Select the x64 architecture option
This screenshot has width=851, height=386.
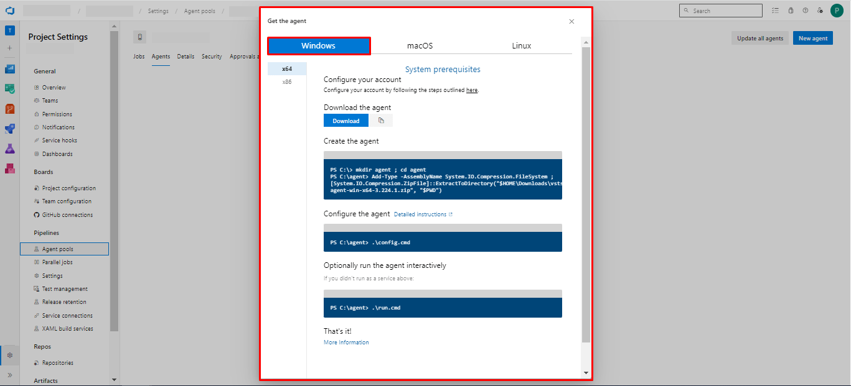287,68
